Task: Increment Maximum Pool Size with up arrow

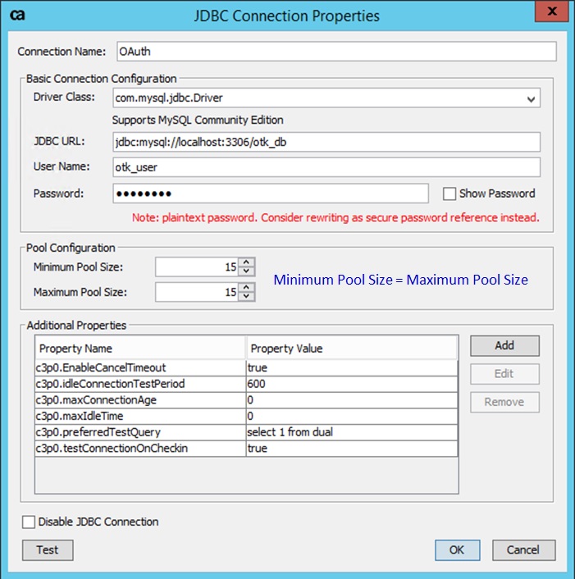Action: 248,287
